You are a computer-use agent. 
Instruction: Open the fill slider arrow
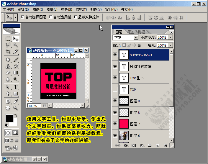(170, 45)
